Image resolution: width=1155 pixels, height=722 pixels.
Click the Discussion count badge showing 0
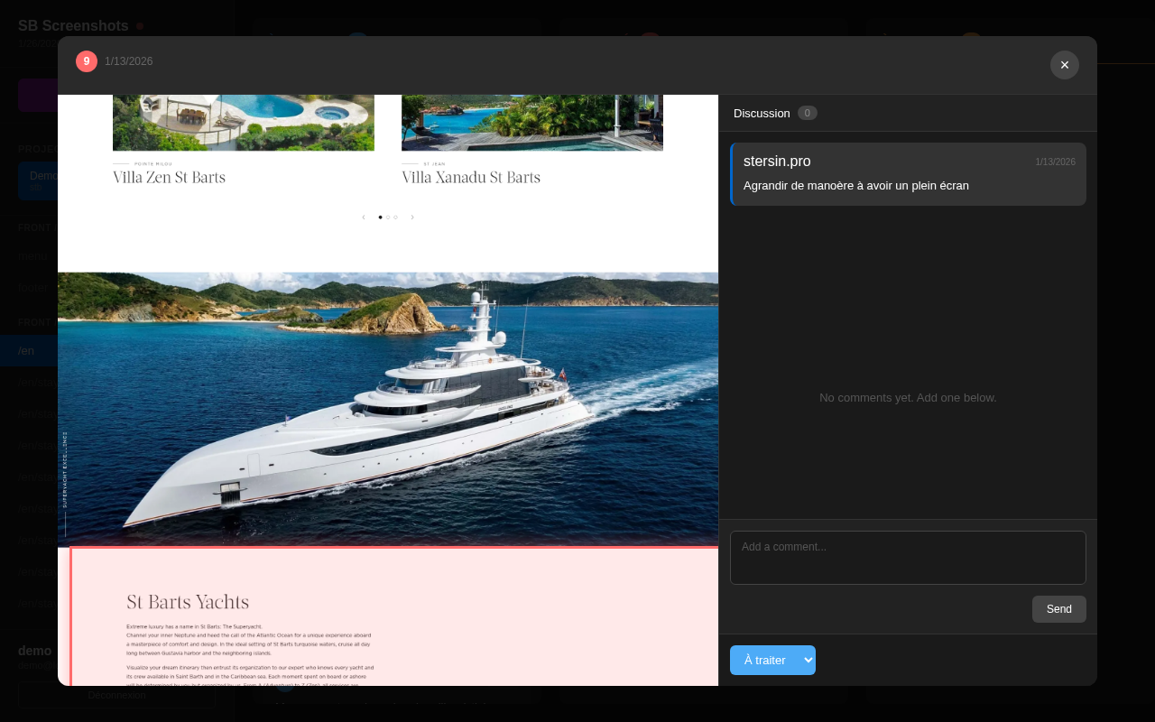(x=808, y=113)
